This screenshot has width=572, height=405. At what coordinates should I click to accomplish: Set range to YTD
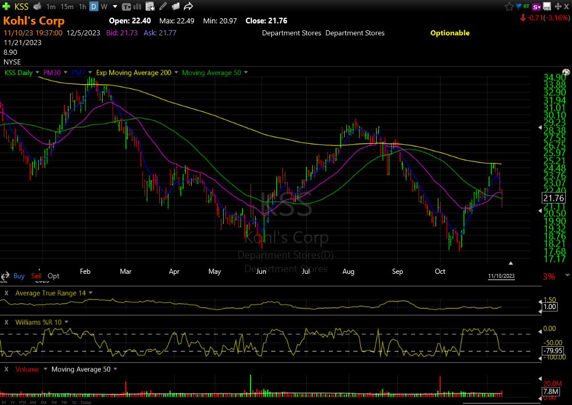[x=22, y=403]
